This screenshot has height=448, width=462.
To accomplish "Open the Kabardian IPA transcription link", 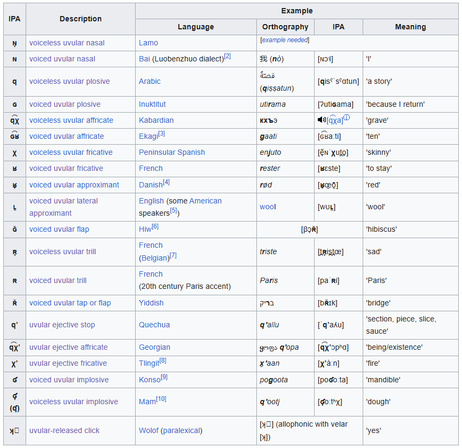I will (x=335, y=121).
